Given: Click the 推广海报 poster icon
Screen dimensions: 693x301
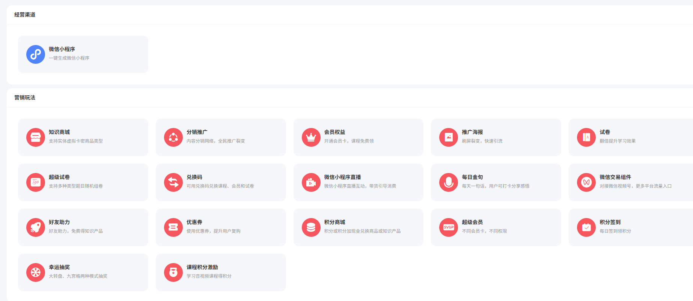Looking at the screenshot, I should coord(449,137).
